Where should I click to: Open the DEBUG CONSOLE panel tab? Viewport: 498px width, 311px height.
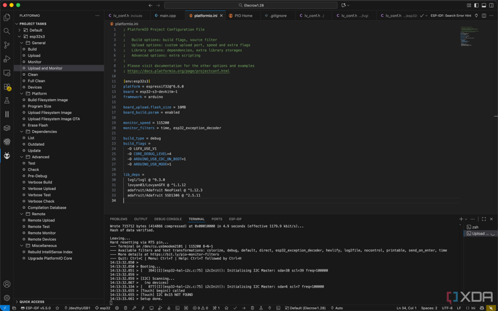pos(168,219)
